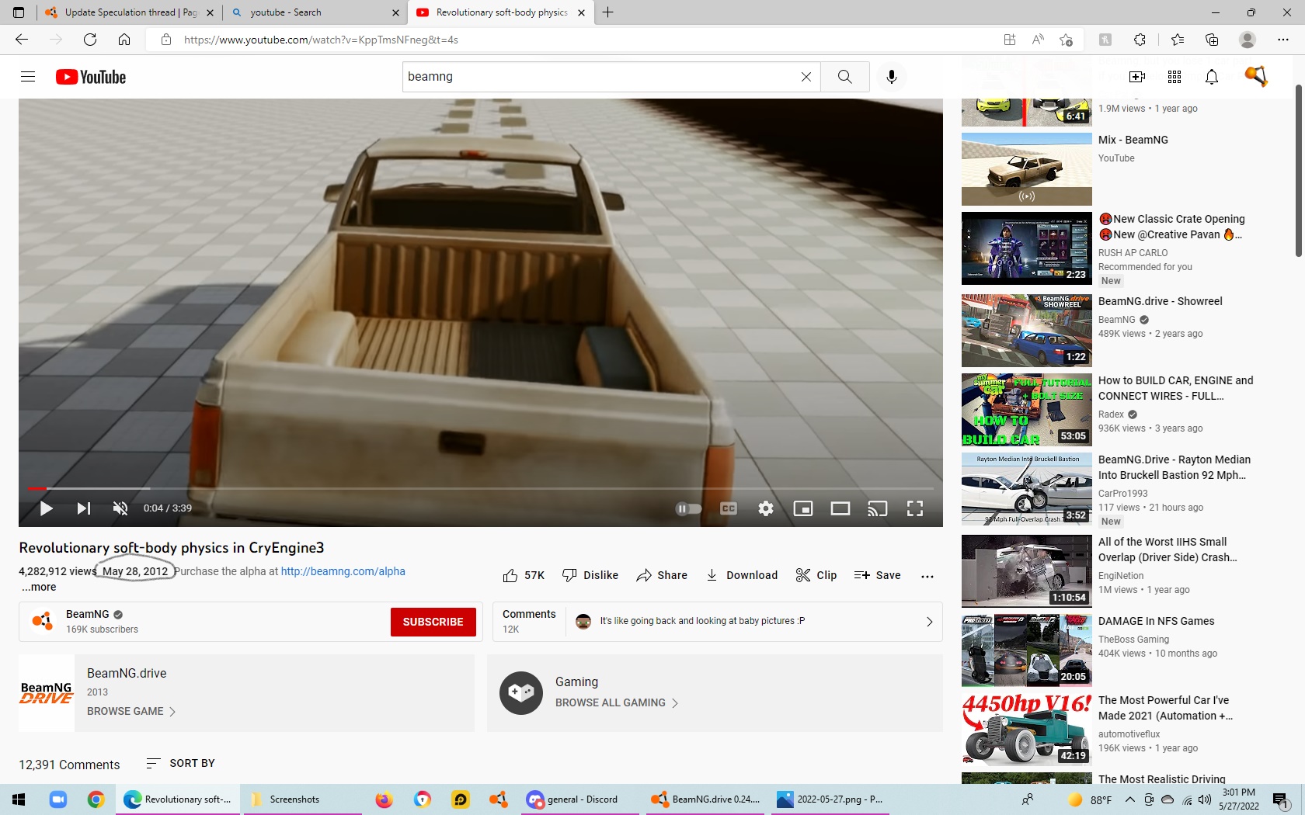1305x815 pixels.
Task: Open the YouTube apps grid
Action: click(1174, 77)
